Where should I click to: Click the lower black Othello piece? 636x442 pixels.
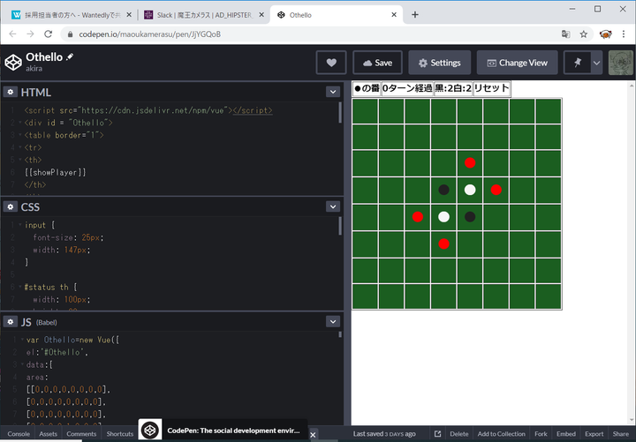470,217
